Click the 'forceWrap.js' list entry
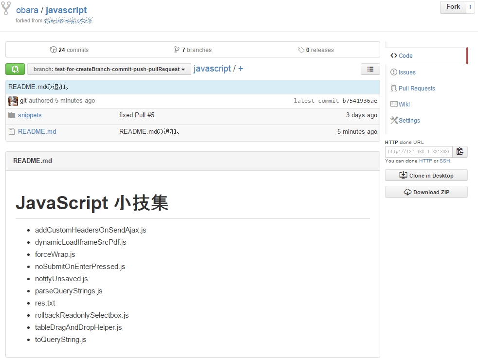The width and height of the screenshot is (478, 360). pos(55,254)
